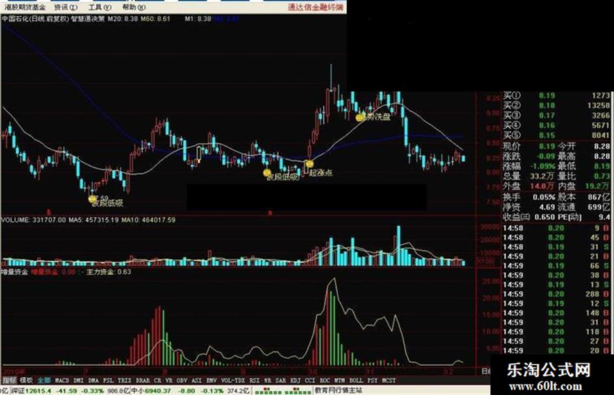Click the 增量资金 indicator name
This screenshot has width=614, height=395.
(x=14, y=272)
